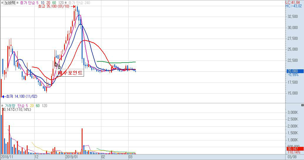This screenshot has height=160, width=304.
Task: Select the 종가 단순 5 moving average label
Action: (29, 3)
